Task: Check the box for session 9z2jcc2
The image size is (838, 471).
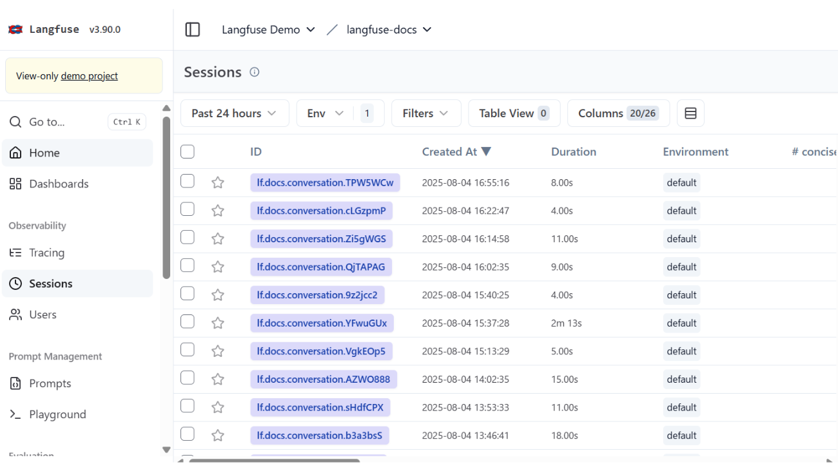Action: 188,293
